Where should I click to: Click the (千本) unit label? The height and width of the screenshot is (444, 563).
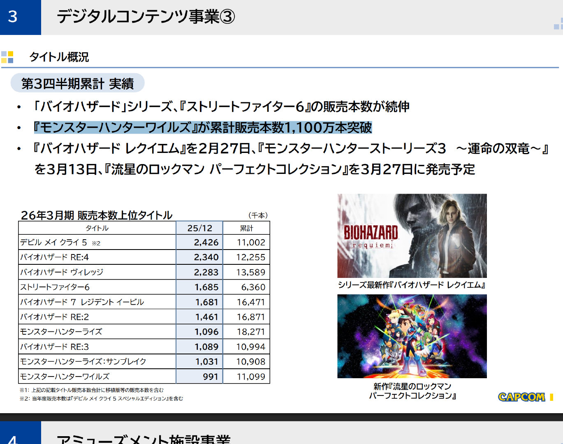[258, 215]
